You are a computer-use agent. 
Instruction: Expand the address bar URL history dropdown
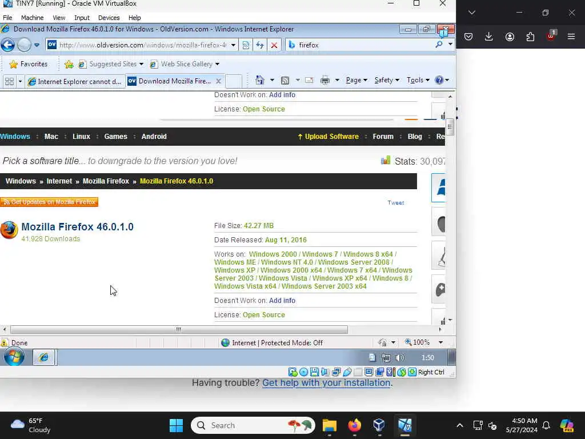click(233, 45)
